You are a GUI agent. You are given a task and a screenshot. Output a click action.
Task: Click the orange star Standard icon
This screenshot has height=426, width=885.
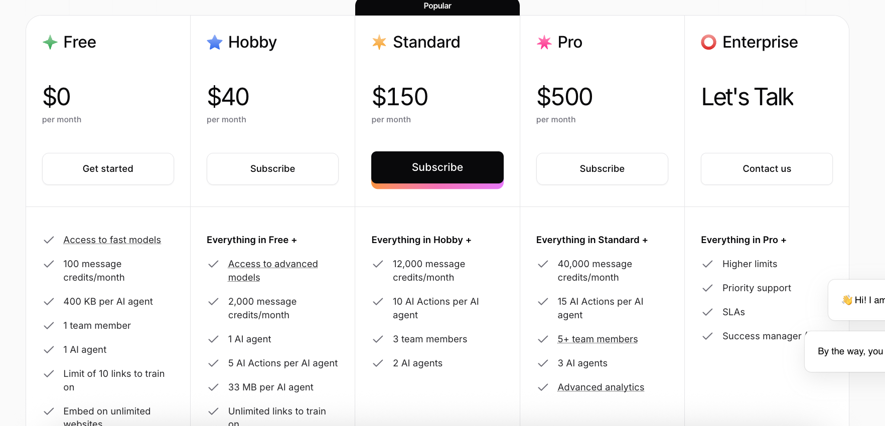379,42
